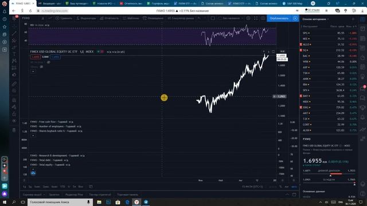367x206 pixels.
Task: Collapse the financials pane legend
Action: pyautogui.click(x=33, y=136)
